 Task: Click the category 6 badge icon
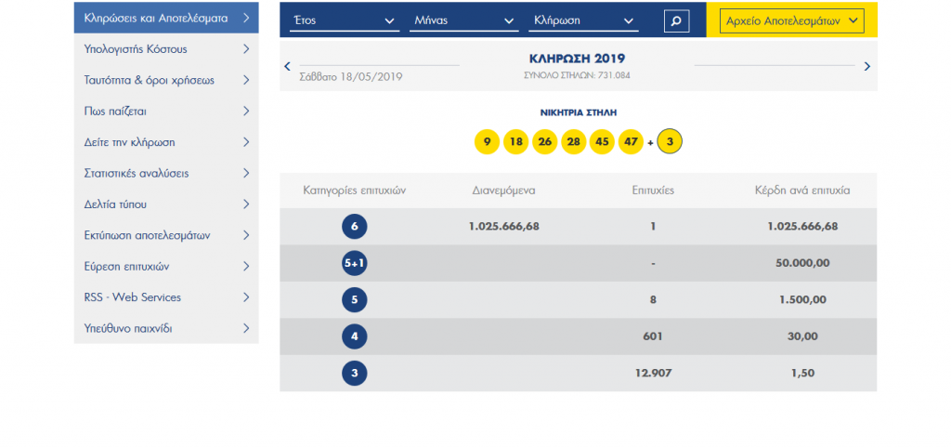pyautogui.click(x=354, y=226)
